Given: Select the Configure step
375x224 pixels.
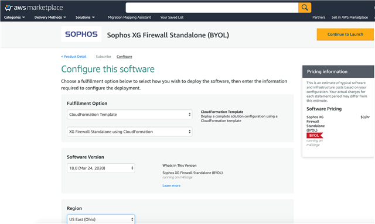Looking at the screenshot, I should point(124,57).
